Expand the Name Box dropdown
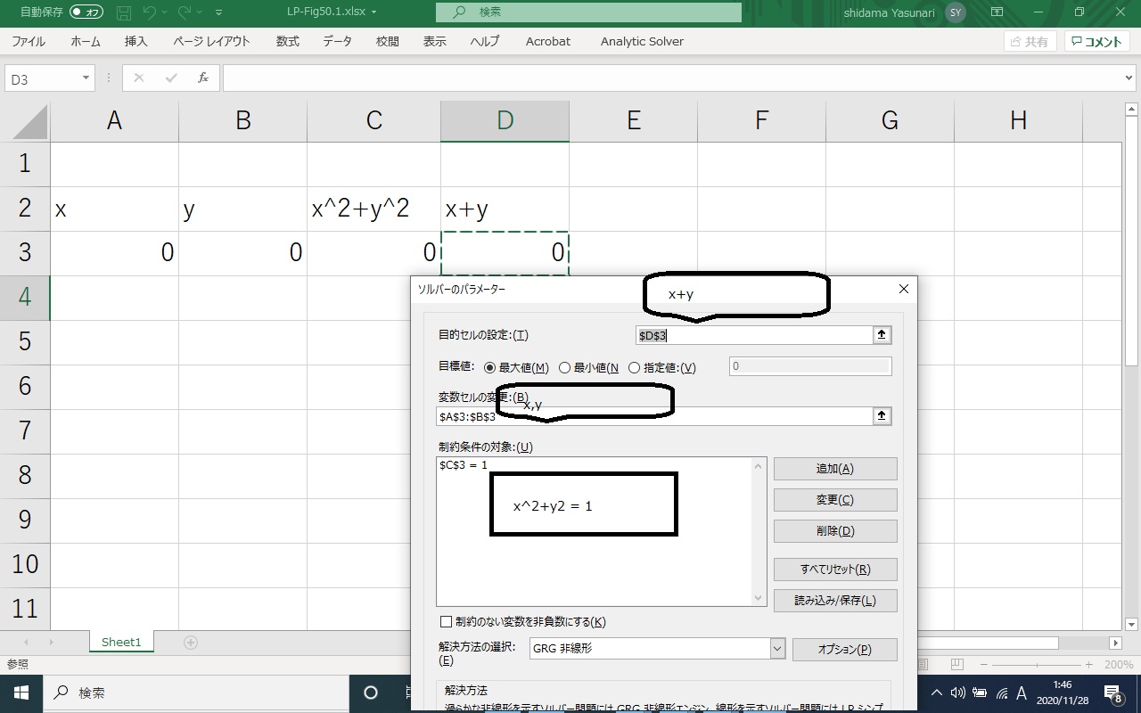The image size is (1141, 713). 86,78
